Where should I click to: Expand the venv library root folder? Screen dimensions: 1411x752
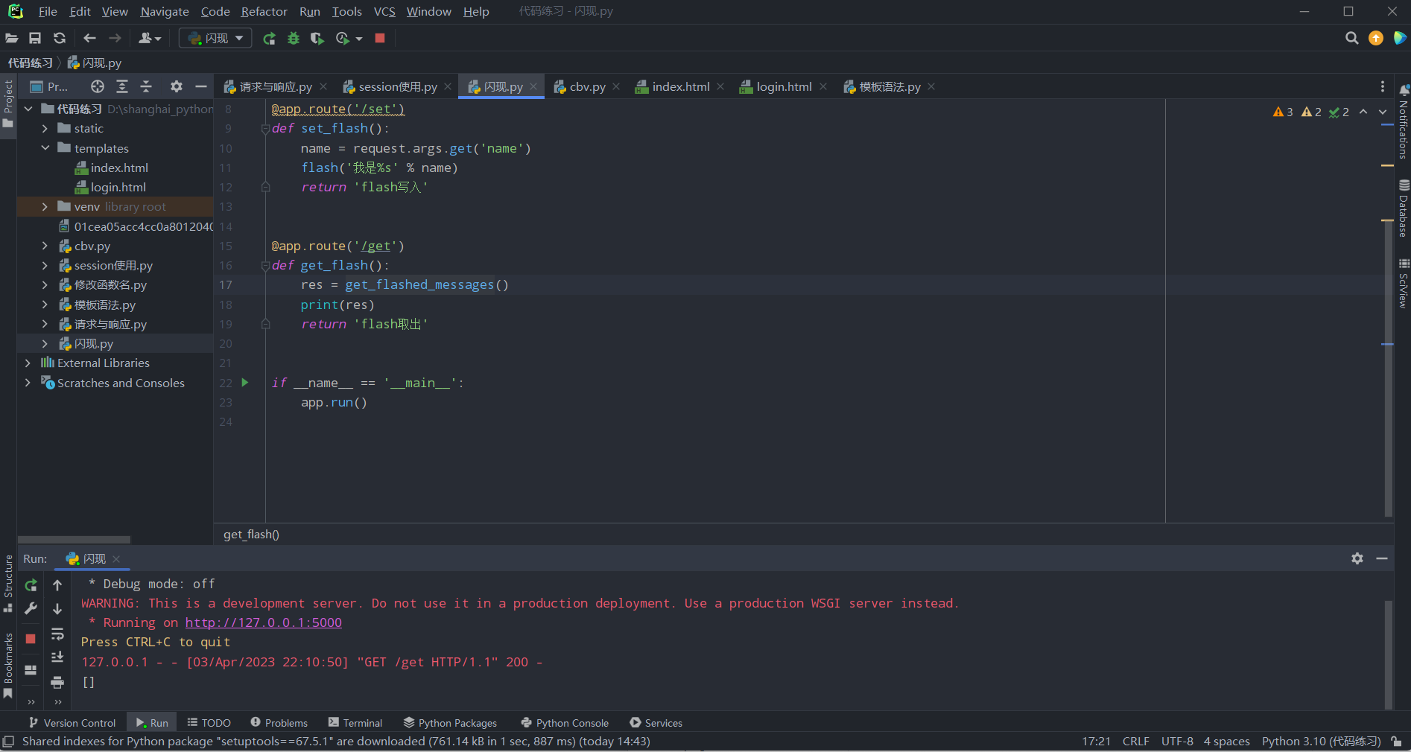tap(45, 206)
